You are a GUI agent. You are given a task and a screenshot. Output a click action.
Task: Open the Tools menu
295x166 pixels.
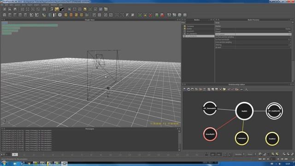[x=24, y=5]
